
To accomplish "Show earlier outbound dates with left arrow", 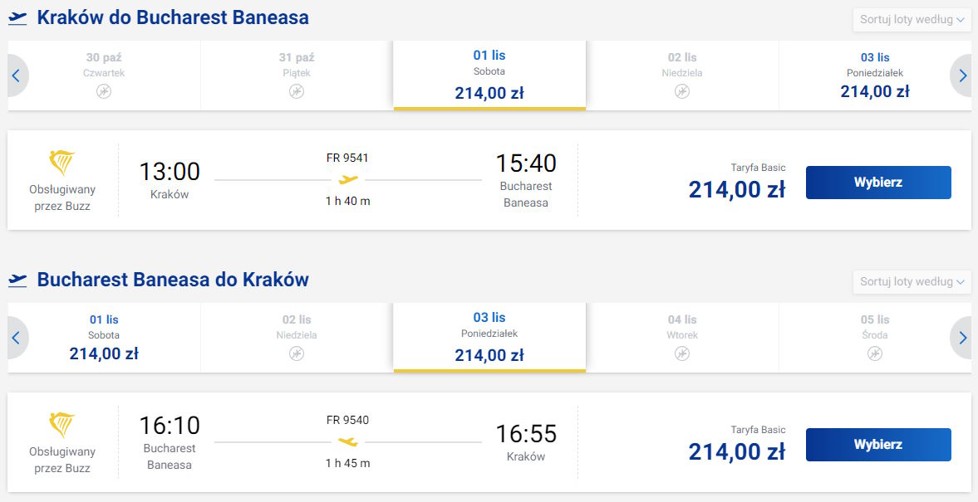I will (16, 76).
